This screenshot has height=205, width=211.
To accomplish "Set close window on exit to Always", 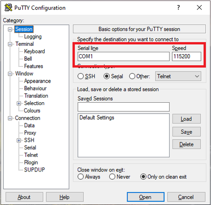I will pos(81,177).
